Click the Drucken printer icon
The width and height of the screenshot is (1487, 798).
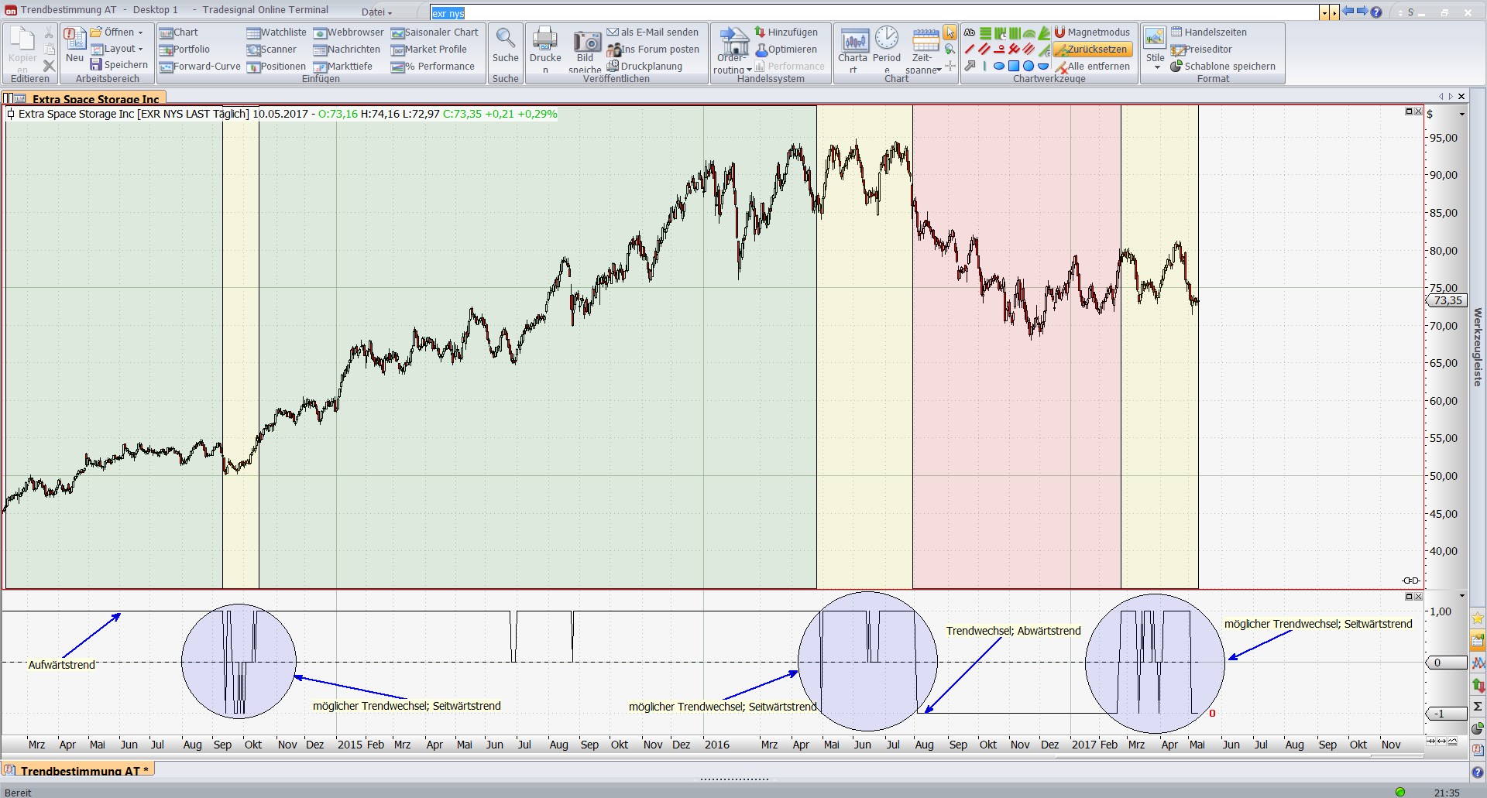(x=545, y=39)
